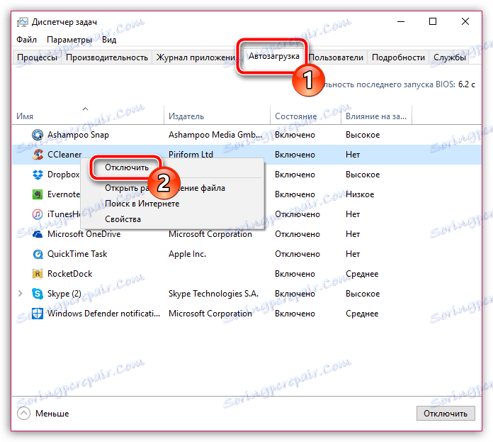Switch to the Службы tab
The width and height of the screenshot is (493, 442).
449,57
